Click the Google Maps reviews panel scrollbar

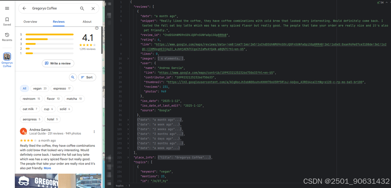(x=102, y=40)
